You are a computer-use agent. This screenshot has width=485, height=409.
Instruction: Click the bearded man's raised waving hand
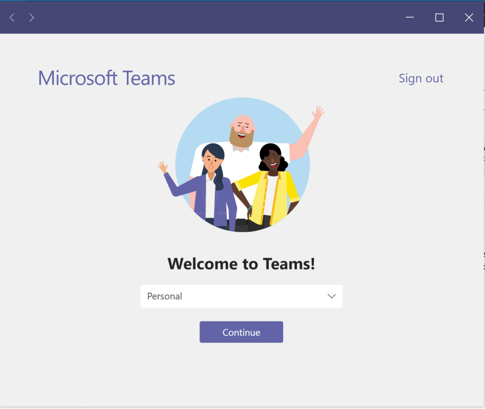[x=317, y=113]
